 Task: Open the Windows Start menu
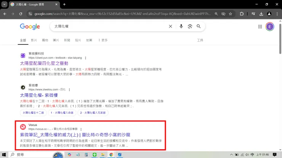(4, 155)
